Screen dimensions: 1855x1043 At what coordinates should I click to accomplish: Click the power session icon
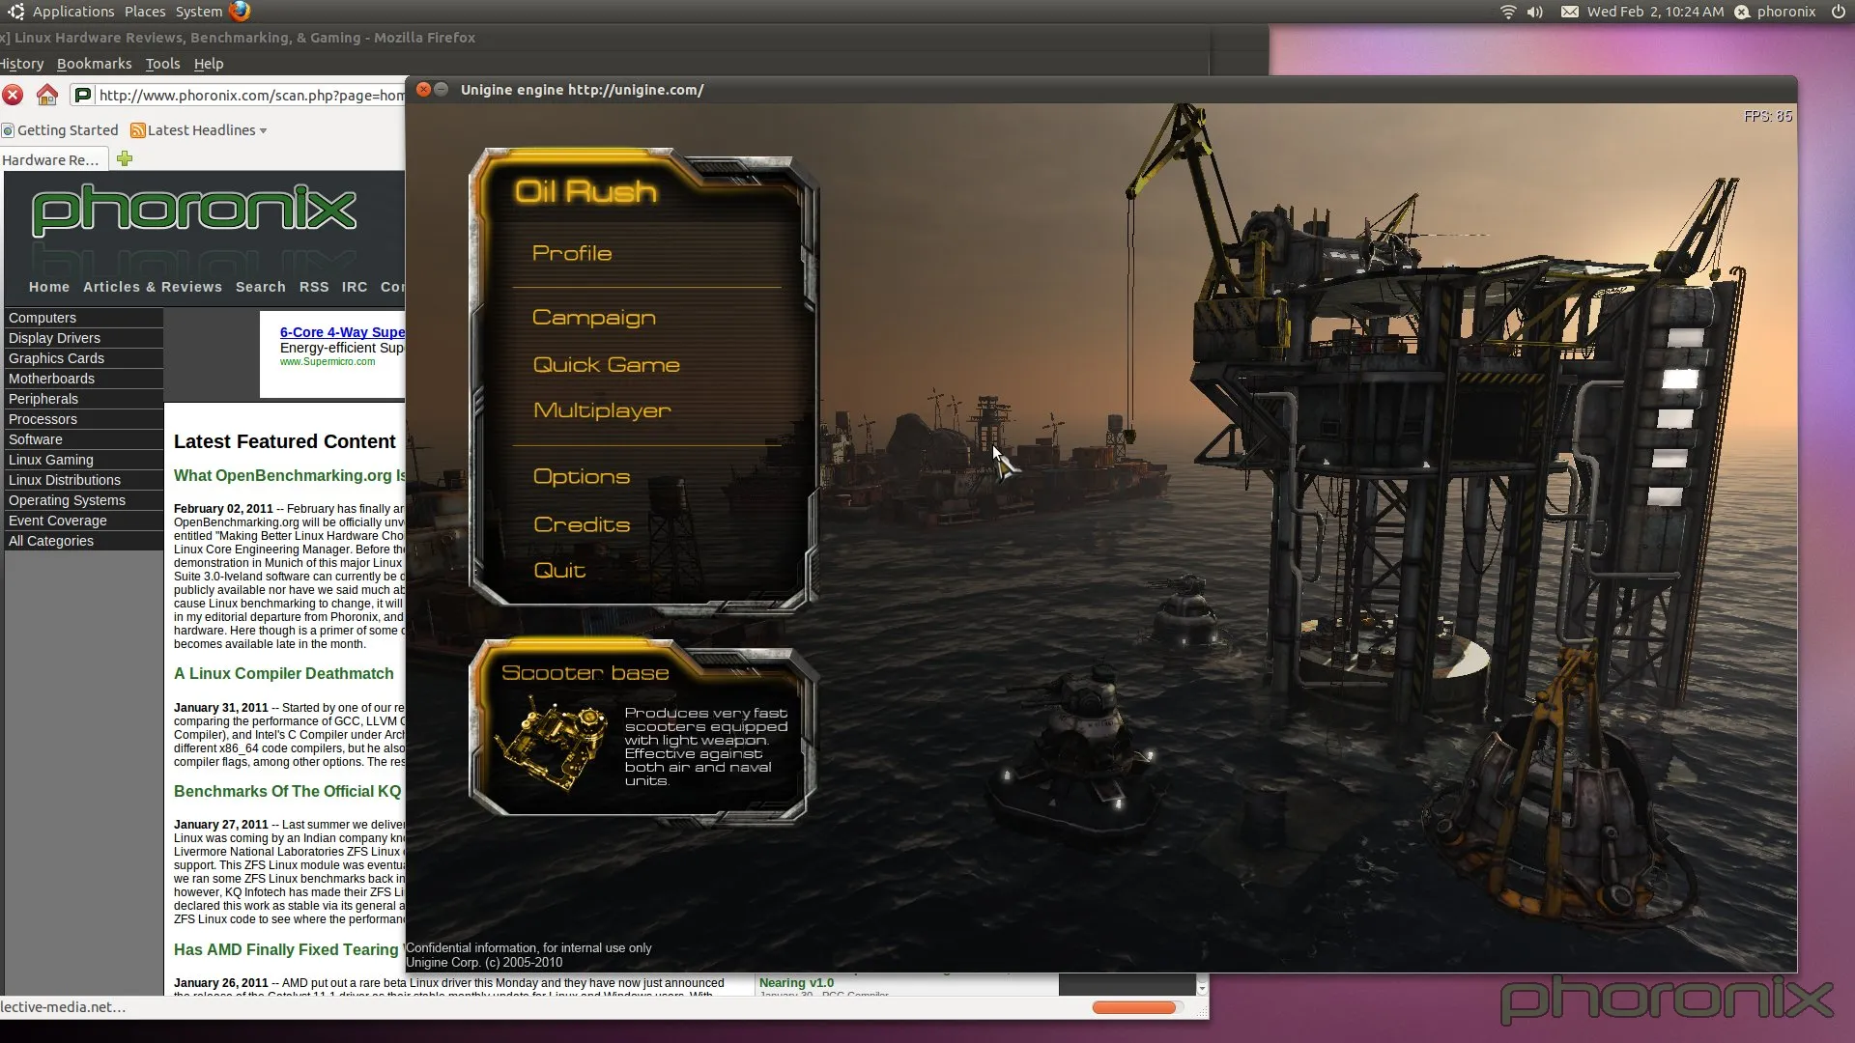pyautogui.click(x=1838, y=12)
